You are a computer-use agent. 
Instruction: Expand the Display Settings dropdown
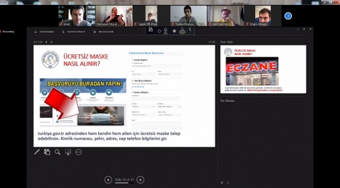pos(73,32)
